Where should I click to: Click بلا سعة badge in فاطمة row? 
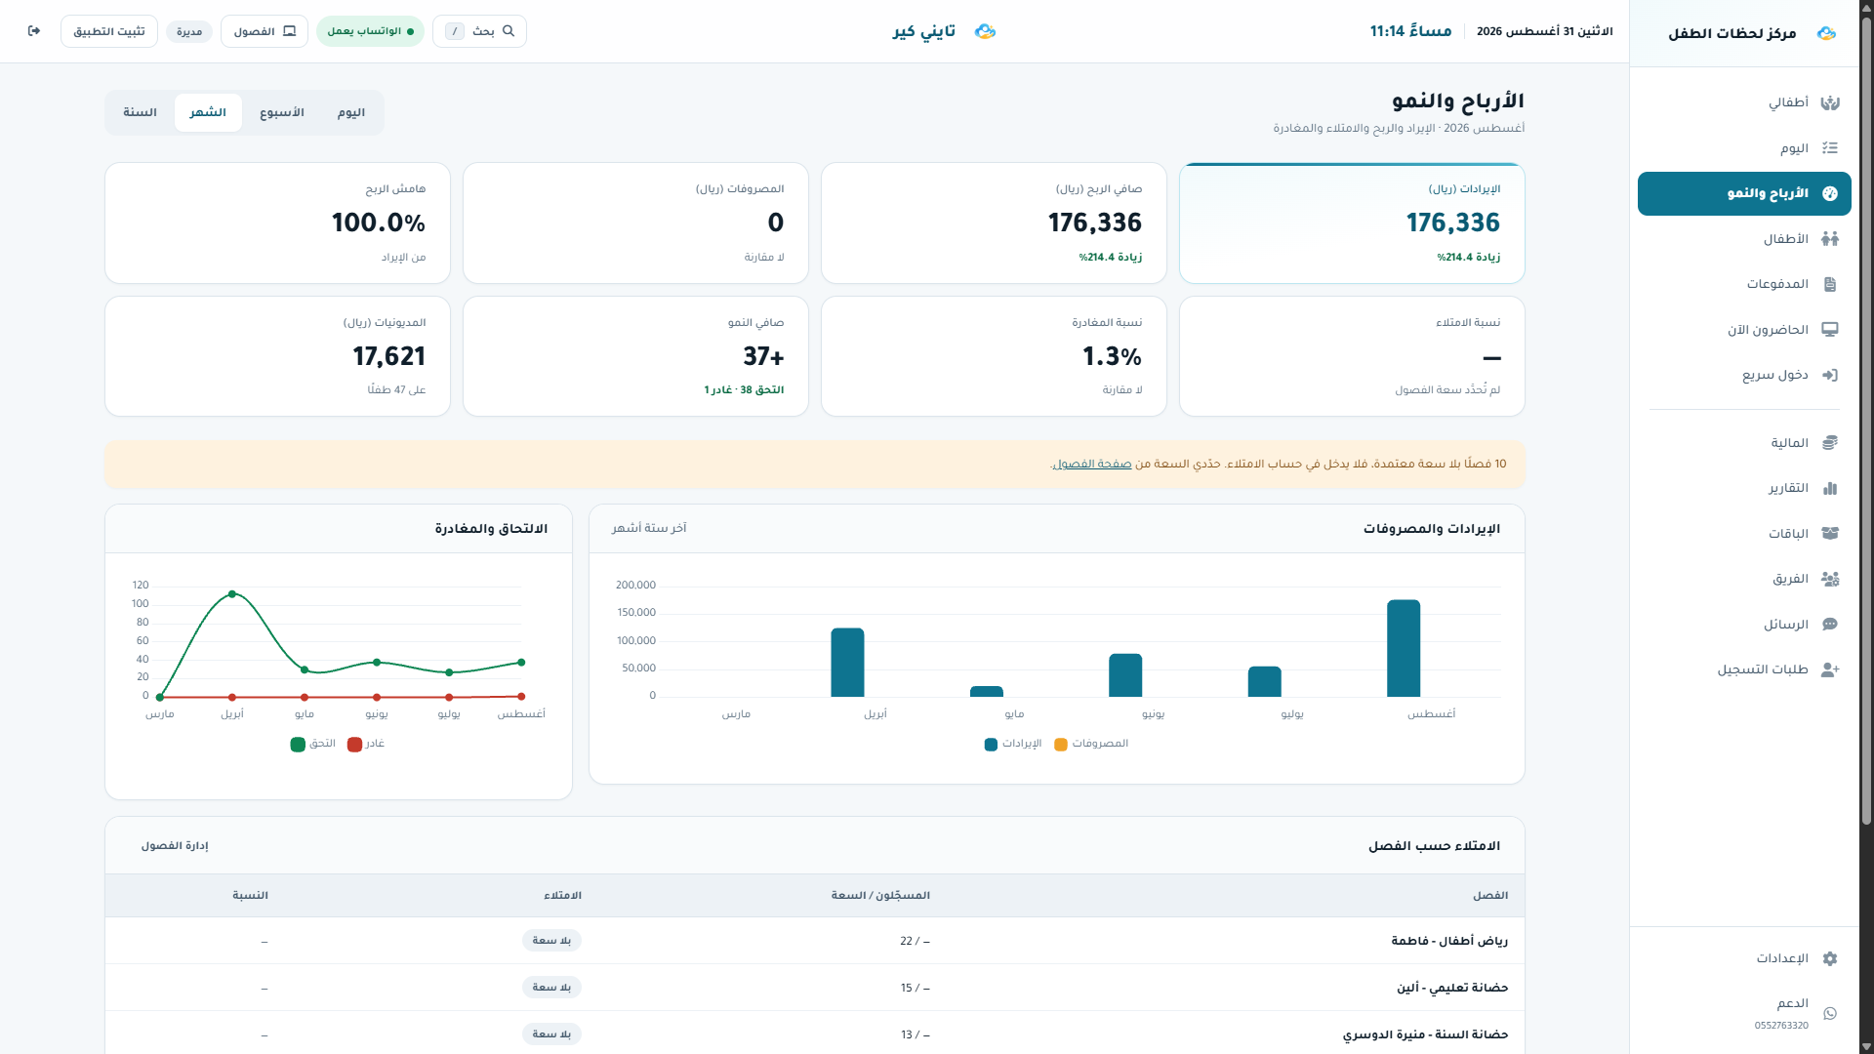(x=551, y=941)
